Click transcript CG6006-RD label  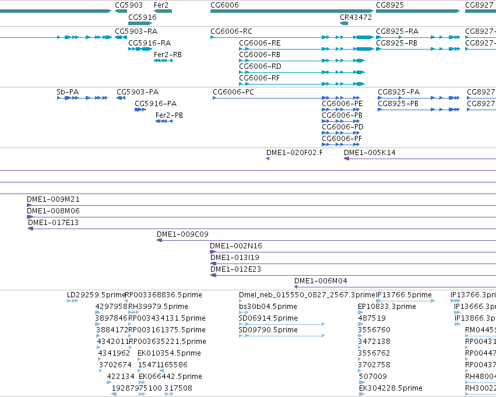[x=260, y=66]
